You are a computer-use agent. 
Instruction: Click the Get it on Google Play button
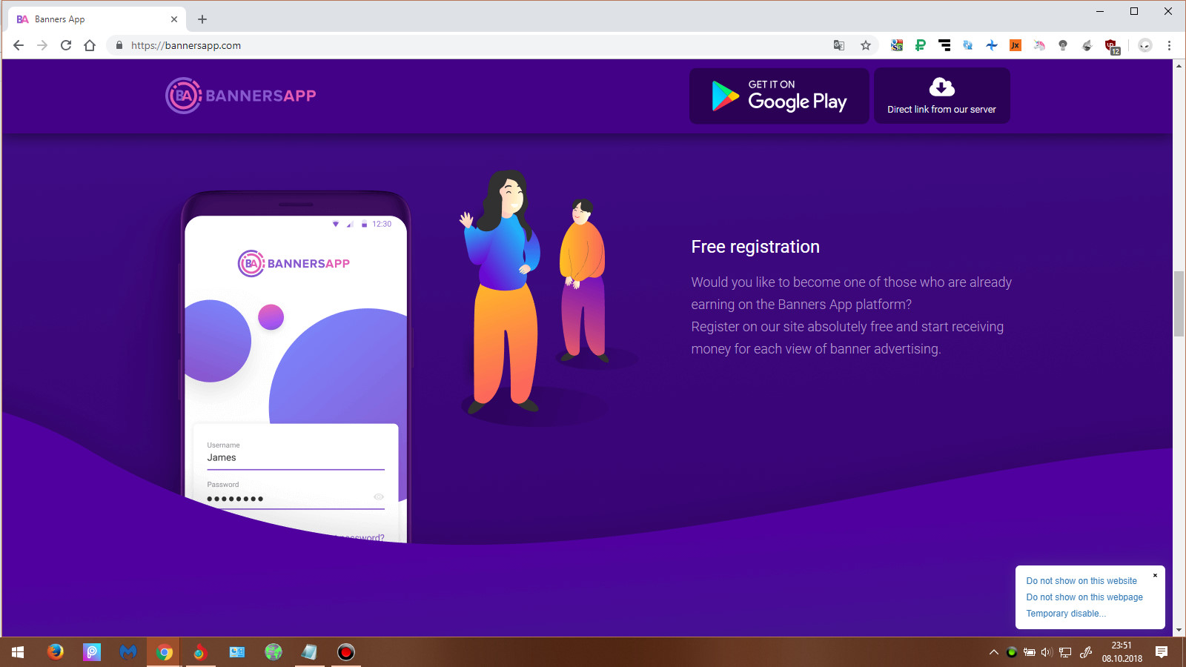pyautogui.click(x=779, y=96)
